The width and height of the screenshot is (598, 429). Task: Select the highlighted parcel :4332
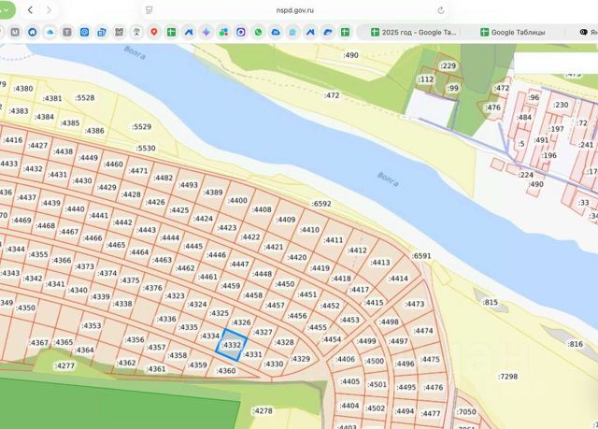point(232,345)
